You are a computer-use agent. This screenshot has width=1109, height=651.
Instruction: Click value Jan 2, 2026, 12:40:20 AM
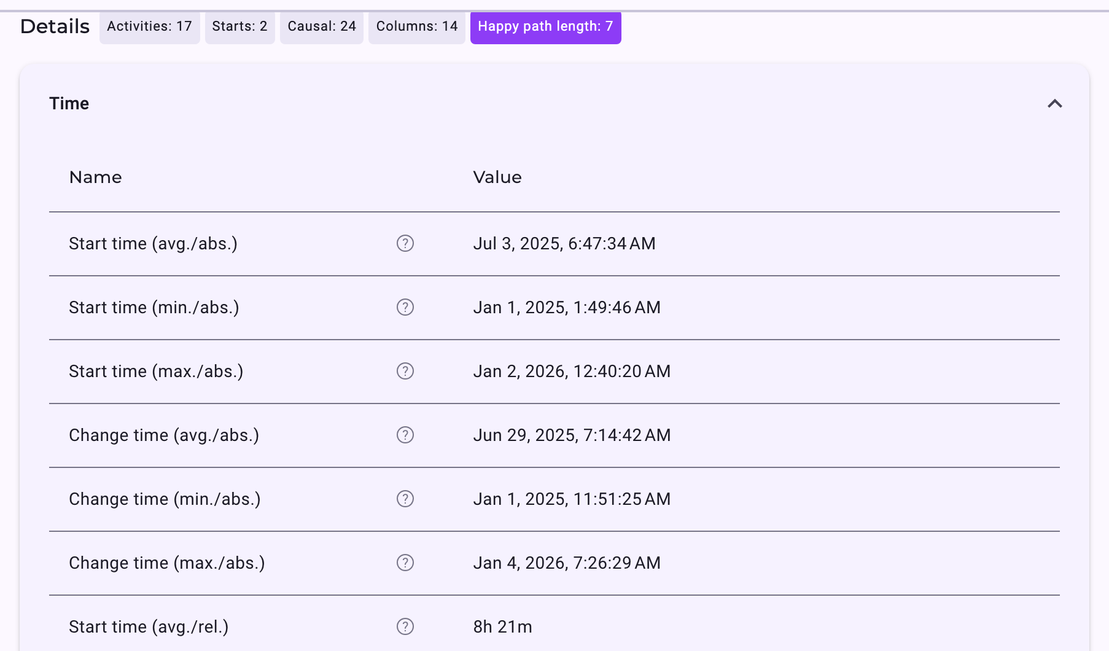572,372
